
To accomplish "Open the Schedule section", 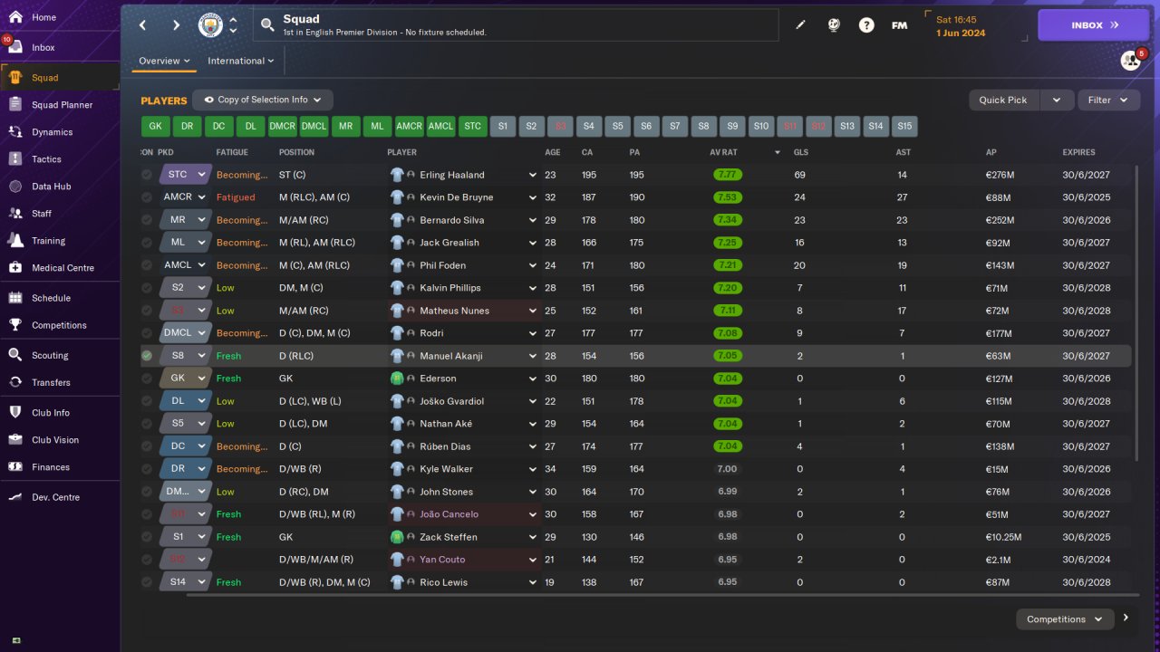I will tap(60, 298).
